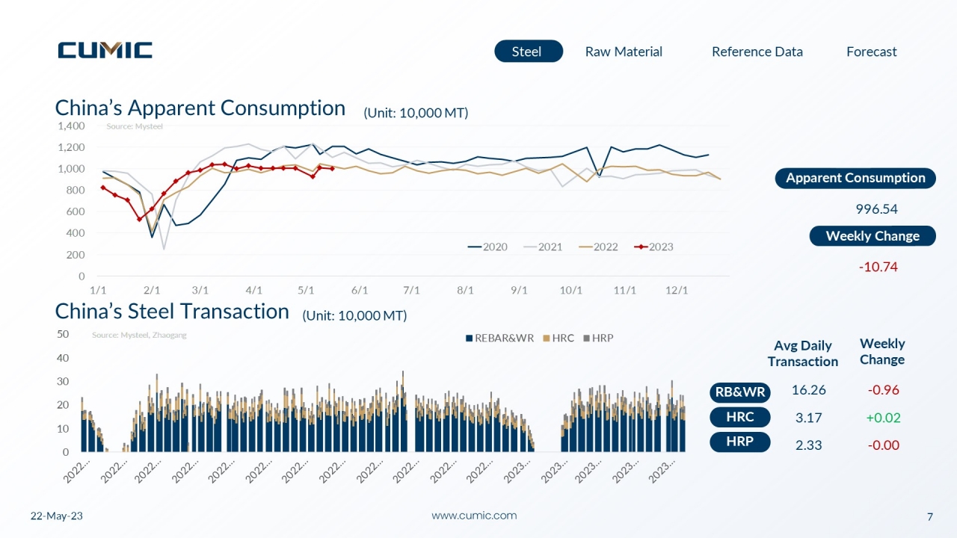957x538 pixels.
Task: Open the Raw Material tab
Action: (624, 52)
